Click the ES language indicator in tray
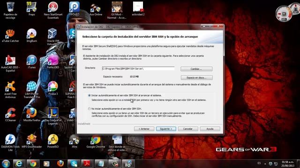Image resolution: width=300 pixels, height=168 pixels. pyautogui.click(x=259, y=163)
